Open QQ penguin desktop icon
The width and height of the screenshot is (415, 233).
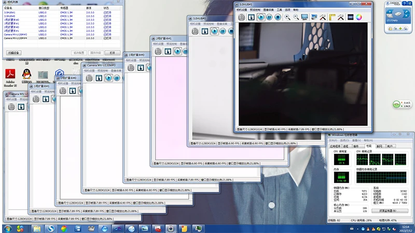pos(27,76)
